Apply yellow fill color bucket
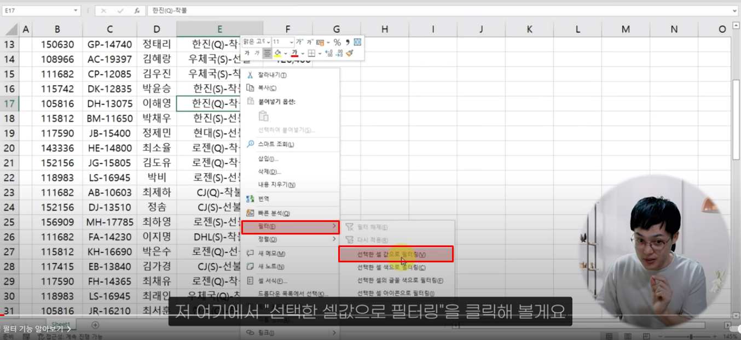The image size is (741, 340). tap(277, 53)
